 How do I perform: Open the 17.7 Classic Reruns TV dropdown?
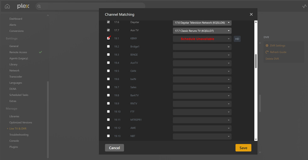(x=202, y=31)
